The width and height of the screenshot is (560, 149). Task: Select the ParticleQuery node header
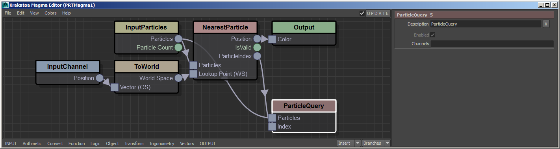coord(304,106)
